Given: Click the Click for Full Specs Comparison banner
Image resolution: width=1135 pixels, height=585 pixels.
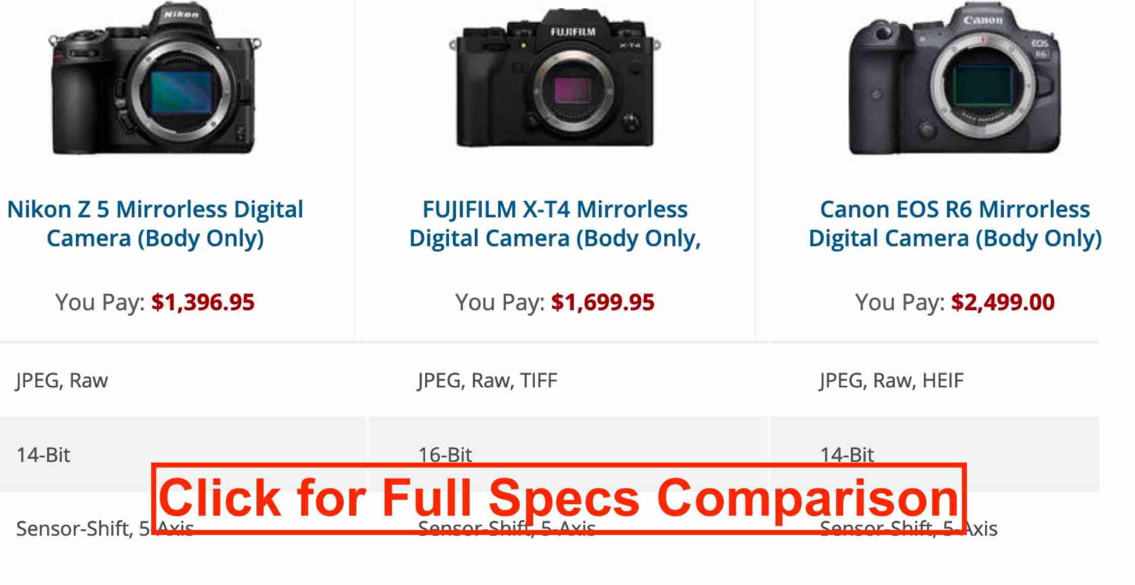Looking at the screenshot, I should [559, 498].
